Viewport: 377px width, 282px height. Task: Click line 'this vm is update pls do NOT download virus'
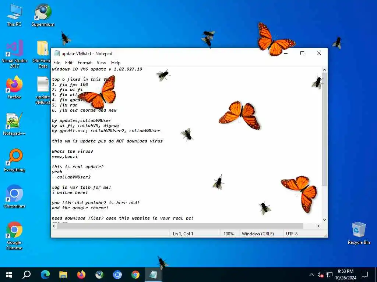[x=107, y=141]
